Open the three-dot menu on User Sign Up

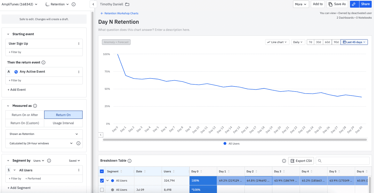[79, 43]
